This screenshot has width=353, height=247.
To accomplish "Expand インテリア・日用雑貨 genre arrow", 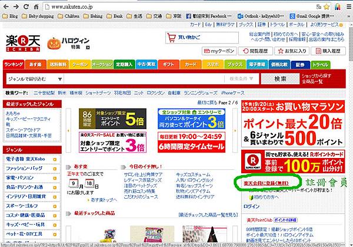I will tap(55, 197).
